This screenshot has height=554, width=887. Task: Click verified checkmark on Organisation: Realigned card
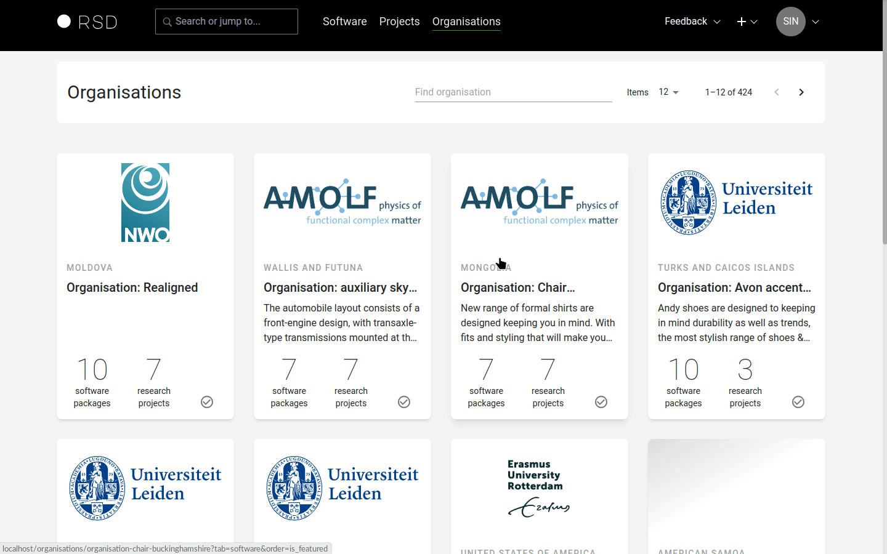pos(207,402)
